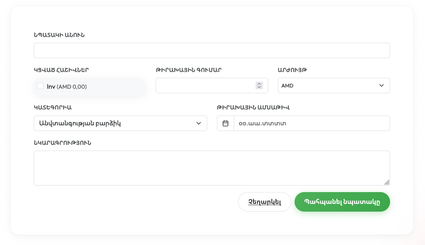
Task: Click the up arrow in target amount spinner
Action: [259, 84]
